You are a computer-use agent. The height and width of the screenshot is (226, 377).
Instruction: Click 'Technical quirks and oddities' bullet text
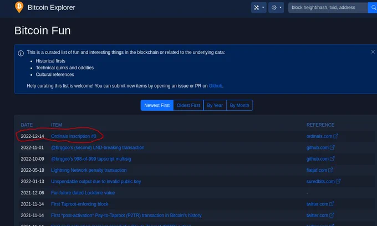[x=65, y=68]
